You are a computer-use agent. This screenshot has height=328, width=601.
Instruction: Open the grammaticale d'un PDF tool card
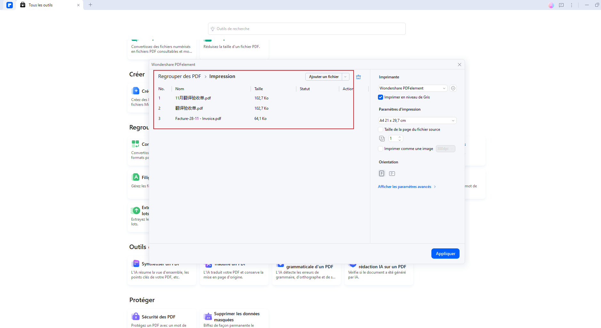[x=306, y=272]
